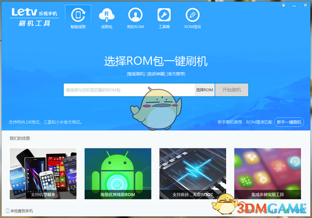Viewport: 312px width, 218px height.
Task: Click the 新手一键刷机 button
Action: [289, 122]
